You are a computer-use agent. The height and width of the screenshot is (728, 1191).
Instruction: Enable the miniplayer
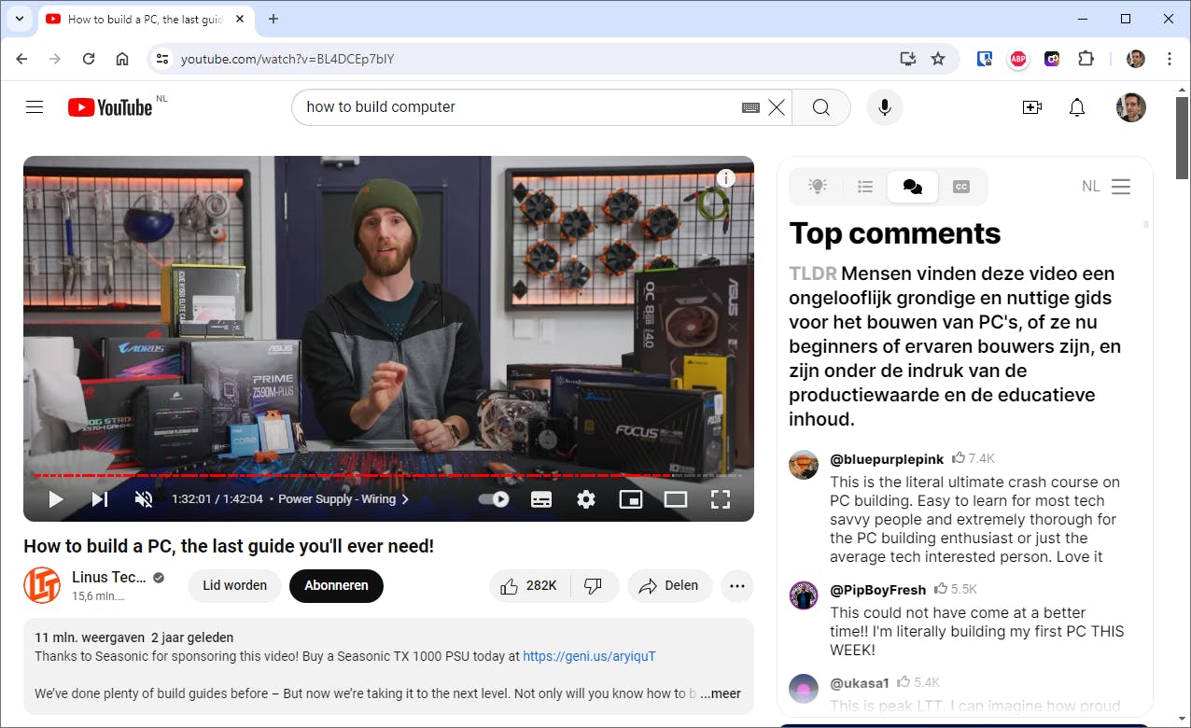[x=631, y=499]
